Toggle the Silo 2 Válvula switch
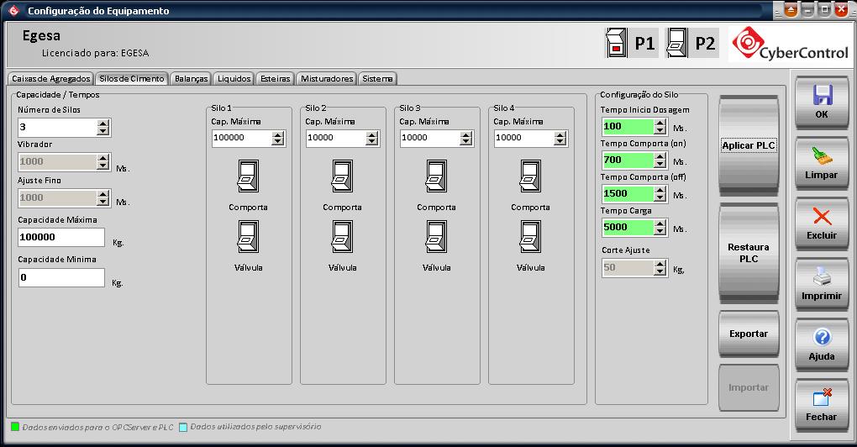This screenshot has height=447, width=857. (342, 237)
